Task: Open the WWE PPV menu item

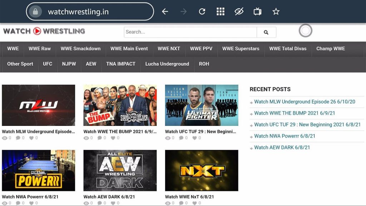Action: 201,49
